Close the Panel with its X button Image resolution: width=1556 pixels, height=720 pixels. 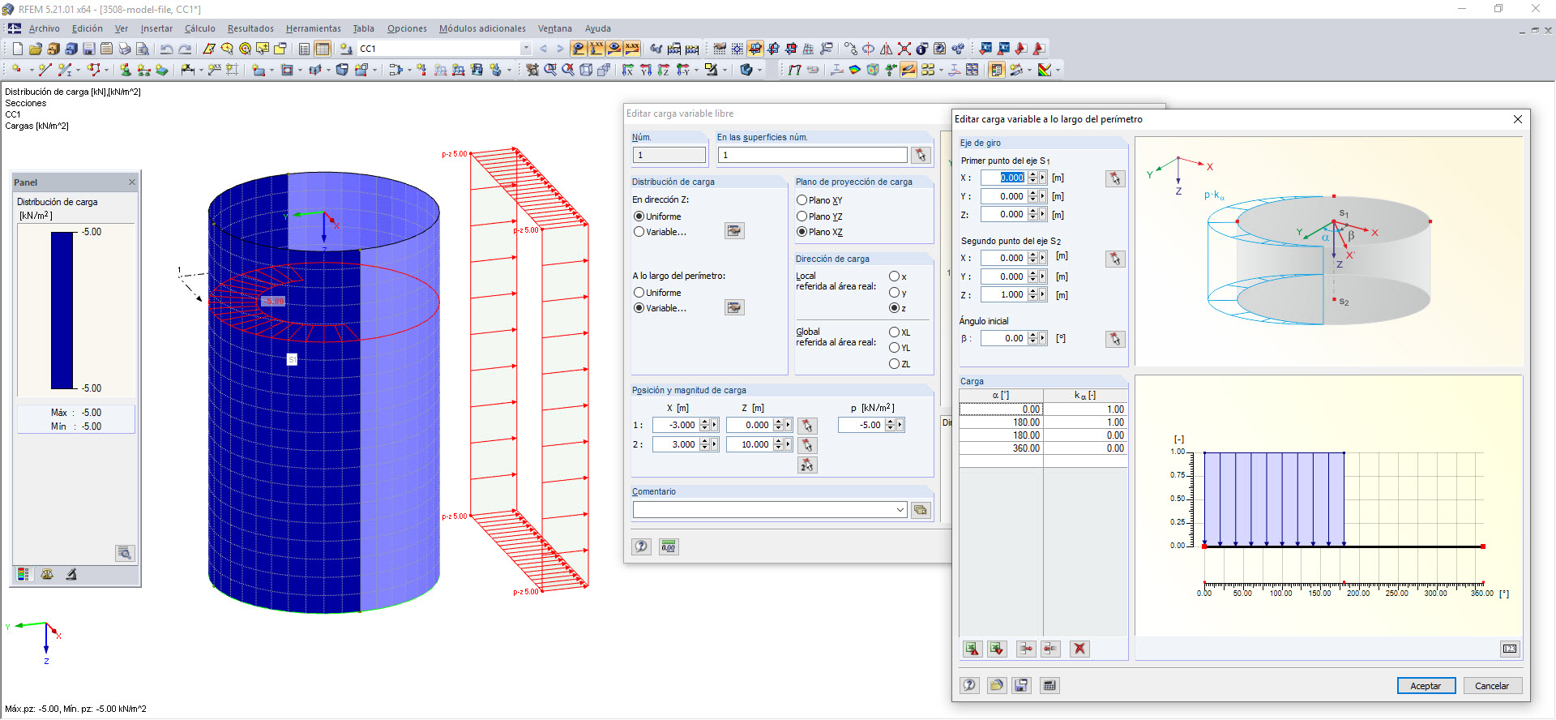132,182
